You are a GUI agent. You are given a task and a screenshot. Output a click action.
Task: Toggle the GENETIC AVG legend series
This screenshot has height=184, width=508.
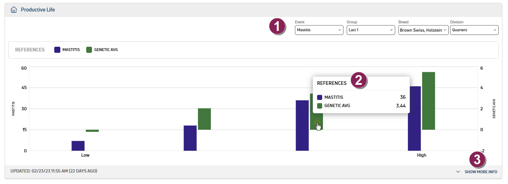tap(106, 50)
